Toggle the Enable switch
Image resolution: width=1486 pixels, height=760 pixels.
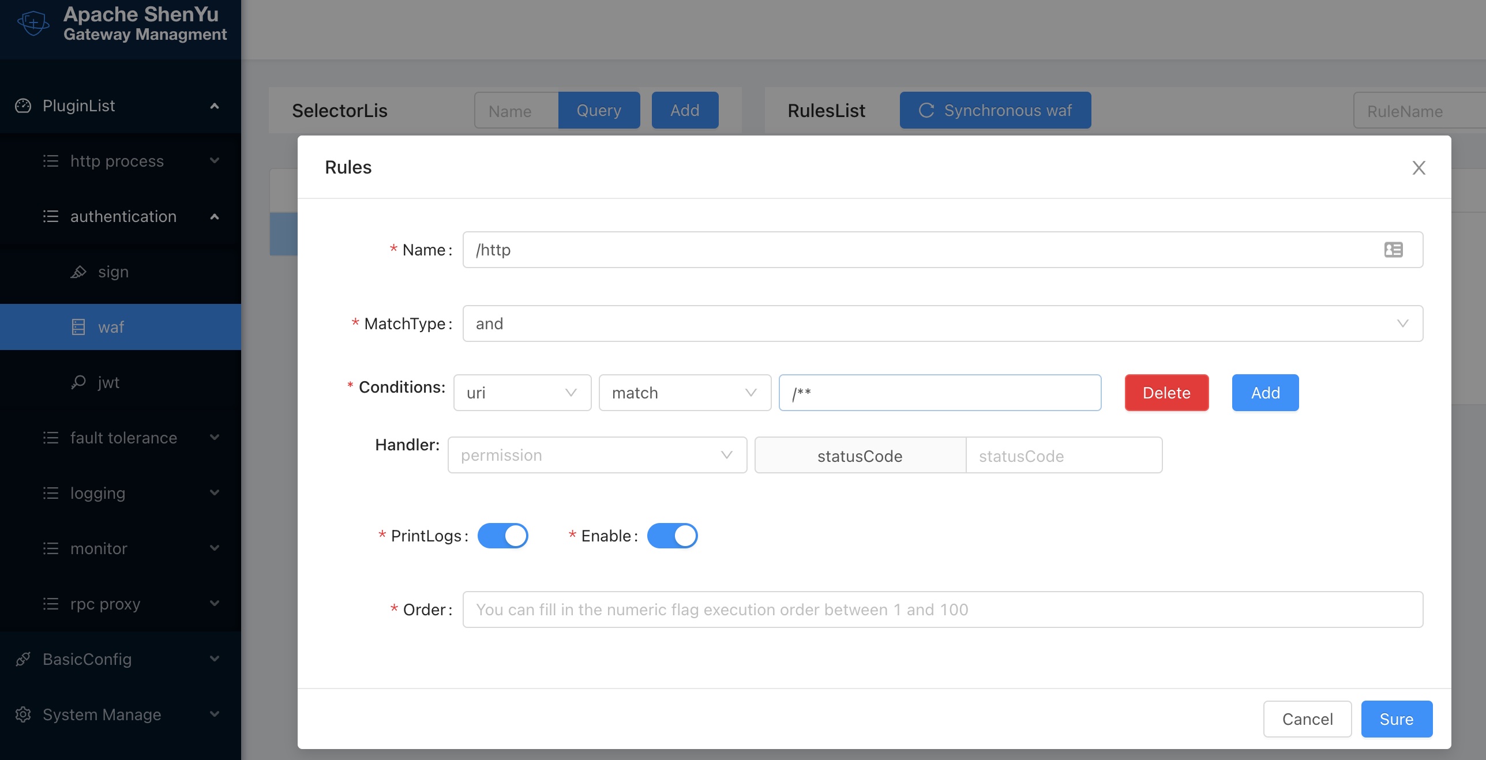(x=672, y=536)
